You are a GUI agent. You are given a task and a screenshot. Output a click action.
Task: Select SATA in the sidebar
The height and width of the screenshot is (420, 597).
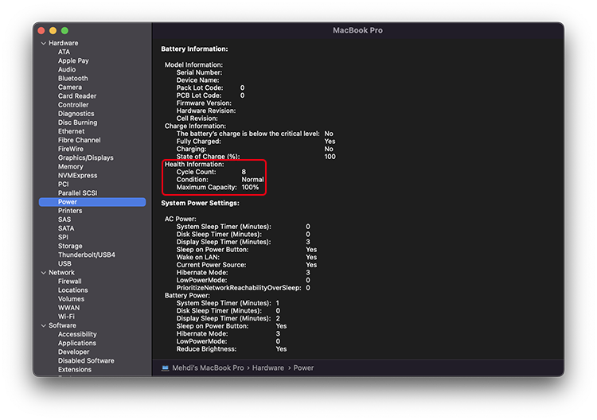[x=66, y=228]
